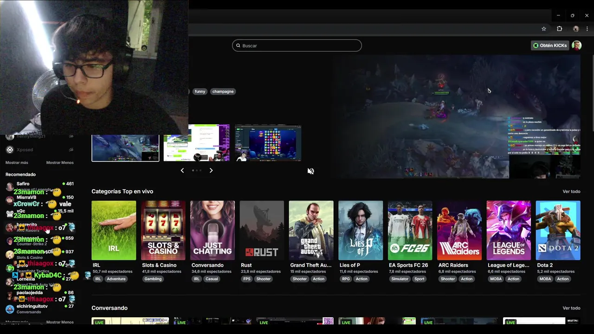
Task: Click the Shooter tag under ARC Raiders
Action: 448,279
